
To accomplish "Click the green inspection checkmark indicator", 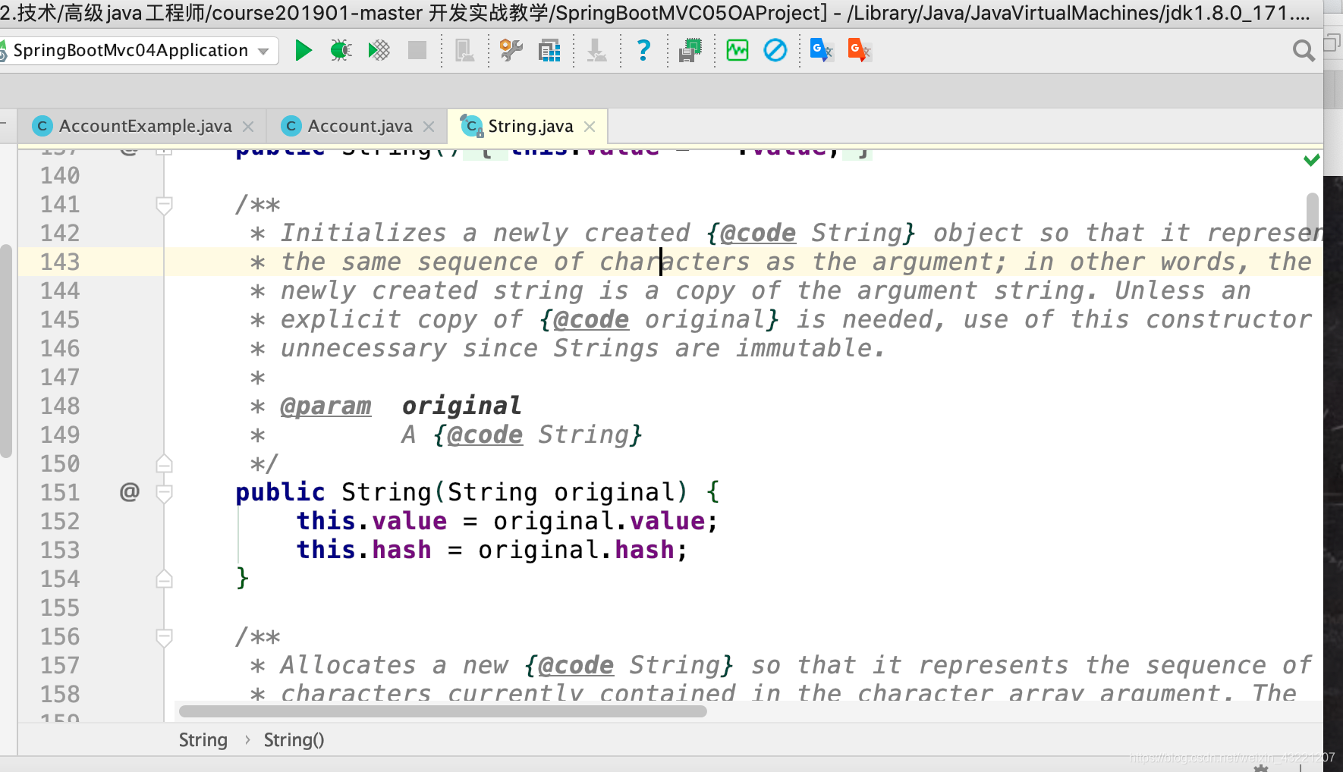I will (x=1311, y=160).
